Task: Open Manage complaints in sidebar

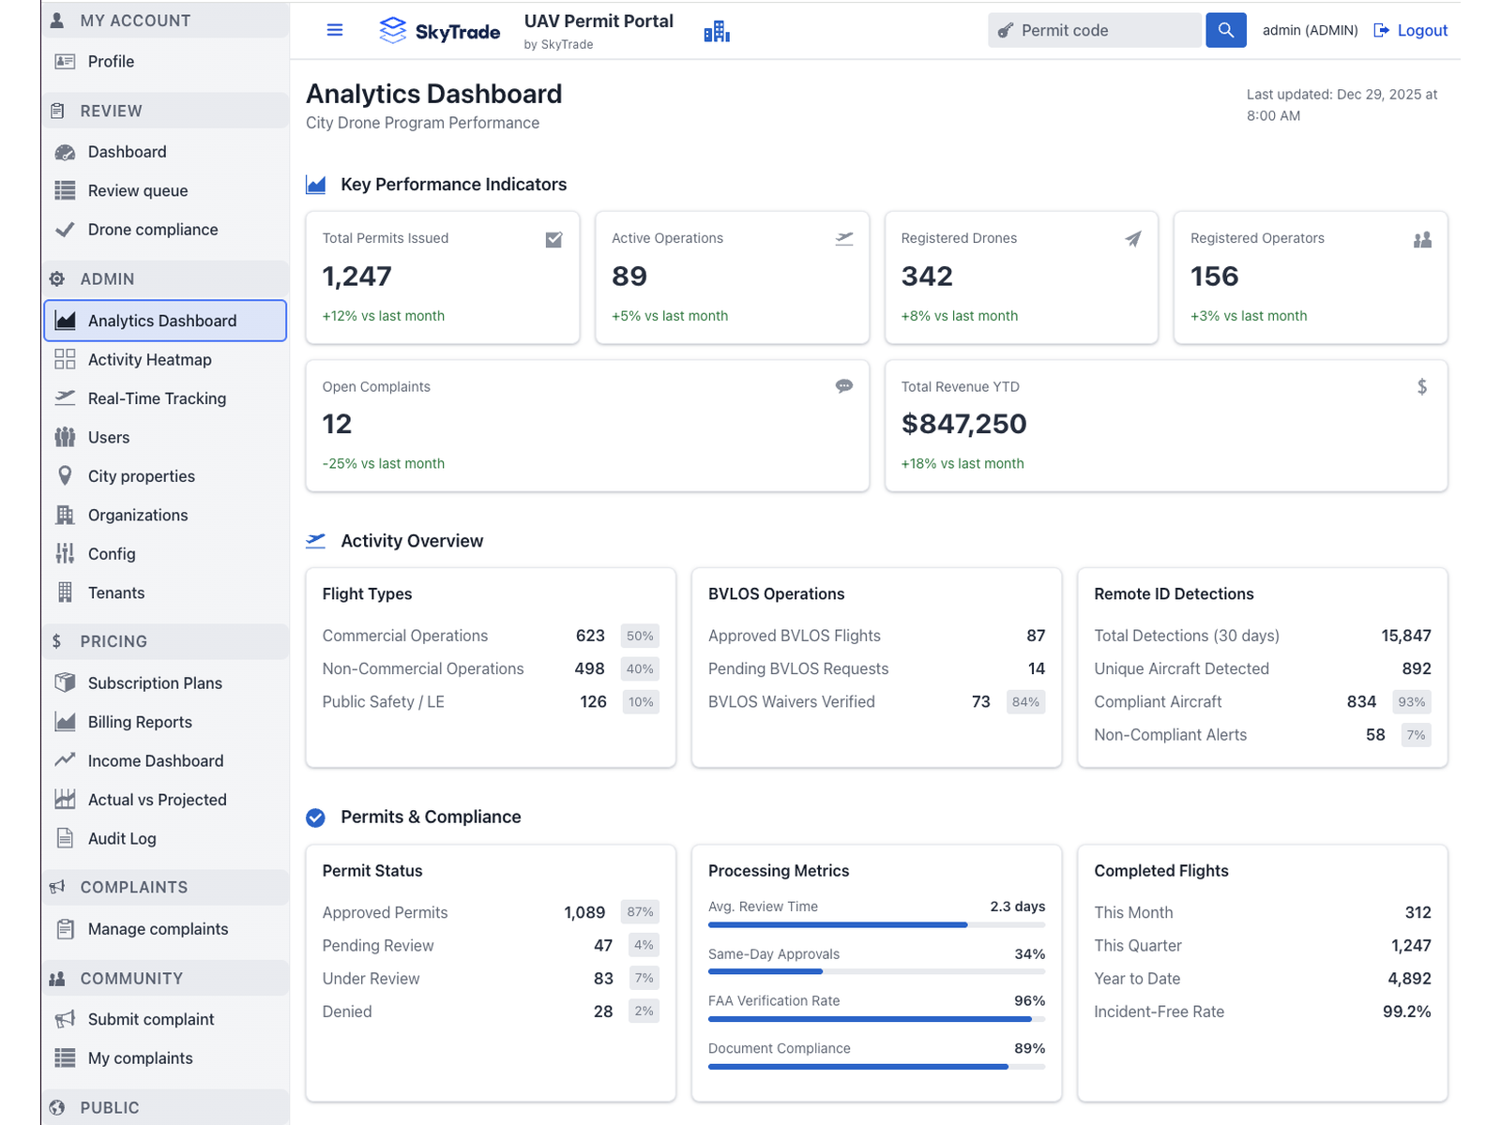Action: pyautogui.click(x=158, y=929)
